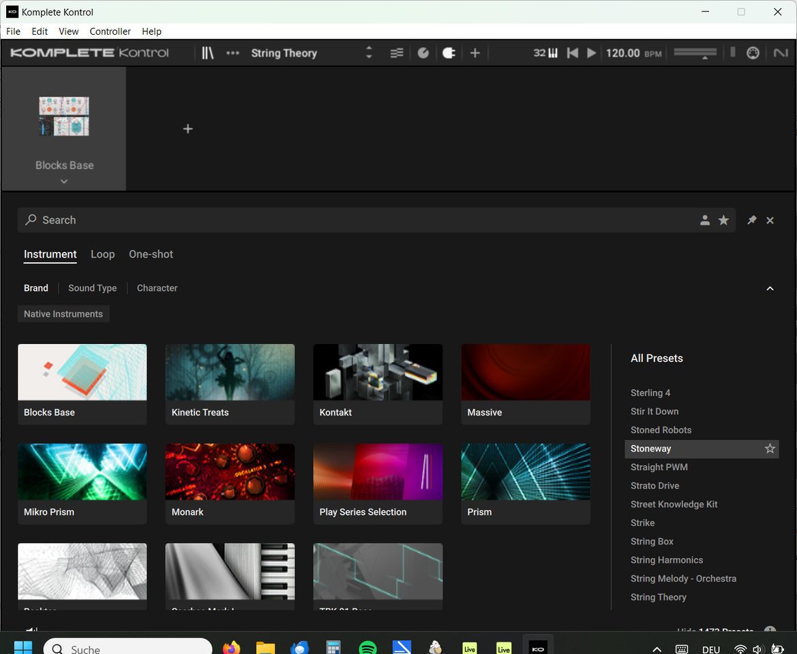797x654 pixels.
Task: Favorite Stoneway with its star icon
Action: (770, 448)
